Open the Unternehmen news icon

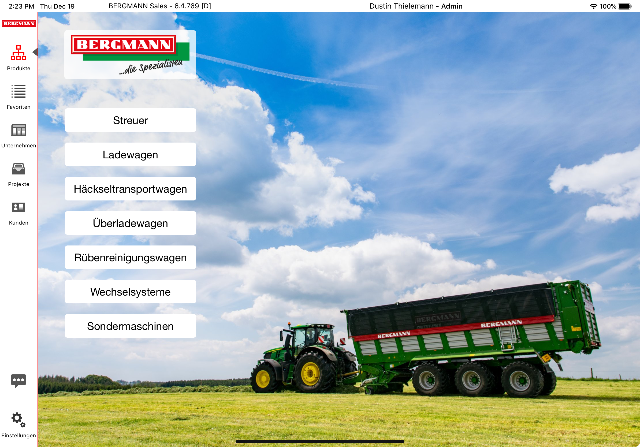coord(18,130)
